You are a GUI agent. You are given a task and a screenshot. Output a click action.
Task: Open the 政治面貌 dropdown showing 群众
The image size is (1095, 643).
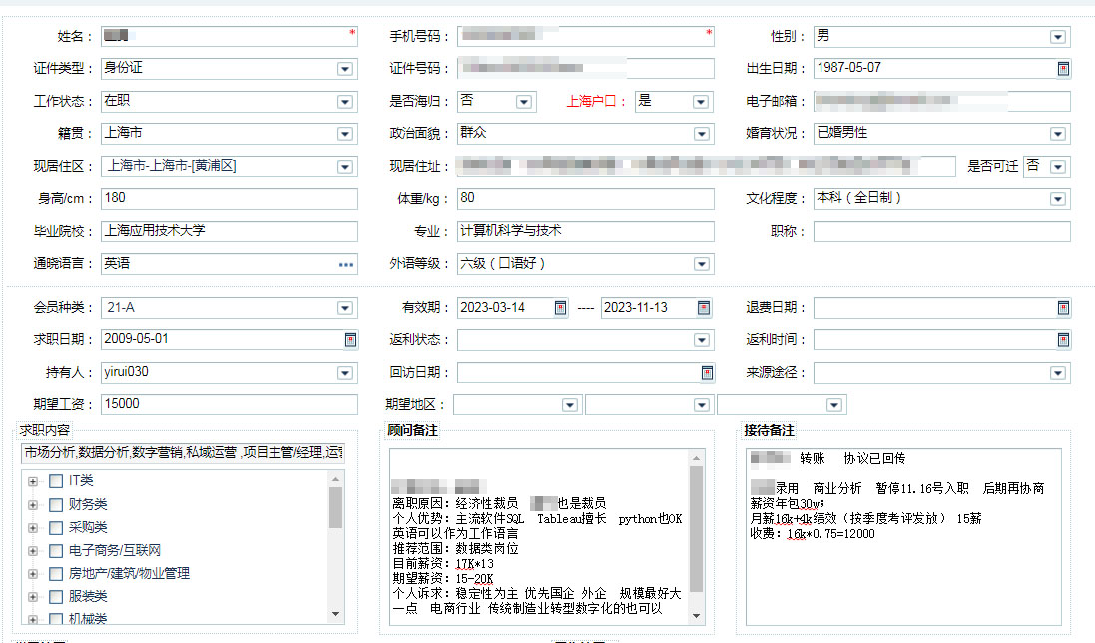point(701,134)
